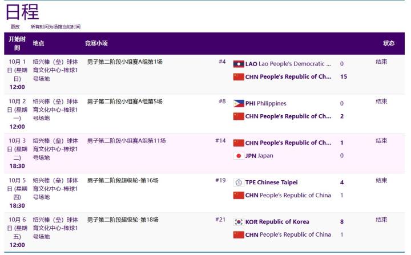Click the Chinese Taipei flag icon
The height and width of the screenshot is (255, 411).
239,183
